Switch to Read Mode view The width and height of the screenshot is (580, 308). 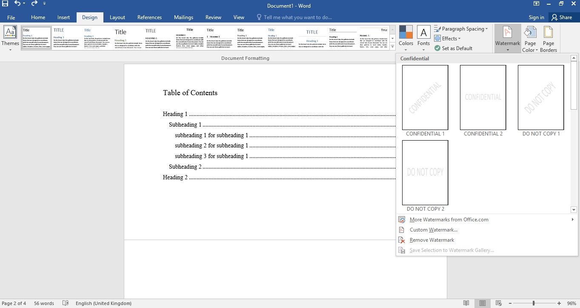[x=466, y=303]
